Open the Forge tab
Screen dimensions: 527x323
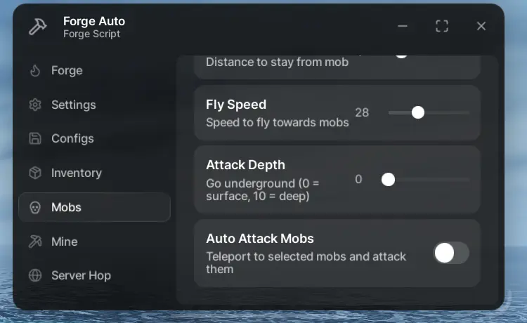[67, 71]
